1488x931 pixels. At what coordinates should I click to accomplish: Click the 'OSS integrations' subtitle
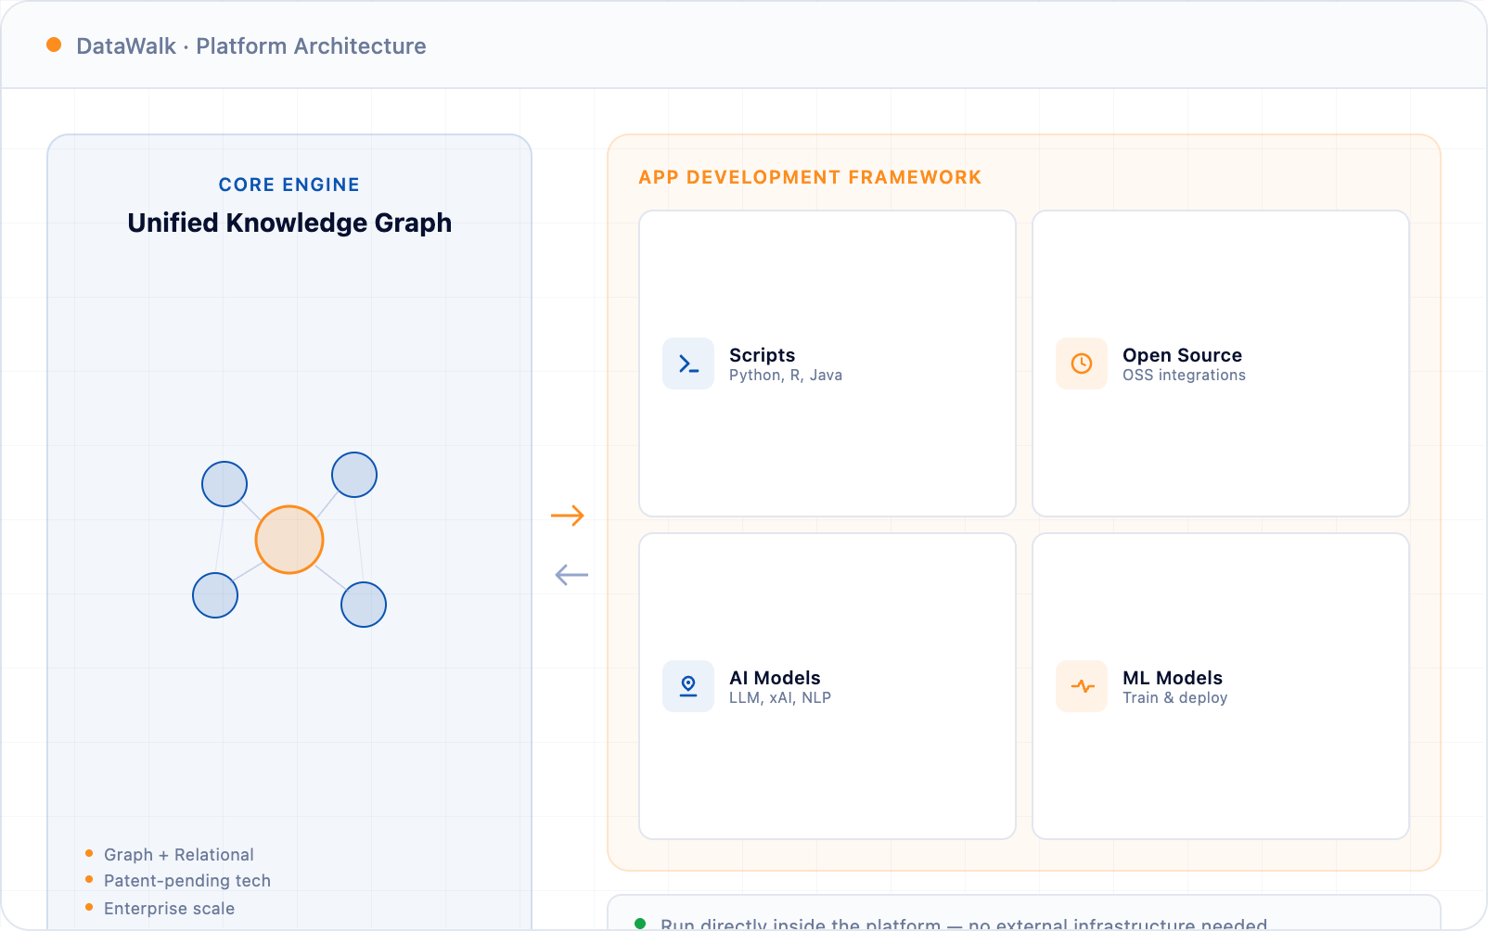(x=1184, y=376)
